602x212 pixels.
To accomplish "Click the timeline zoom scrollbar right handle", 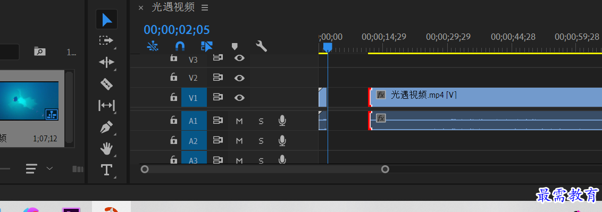I will (x=385, y=169).
